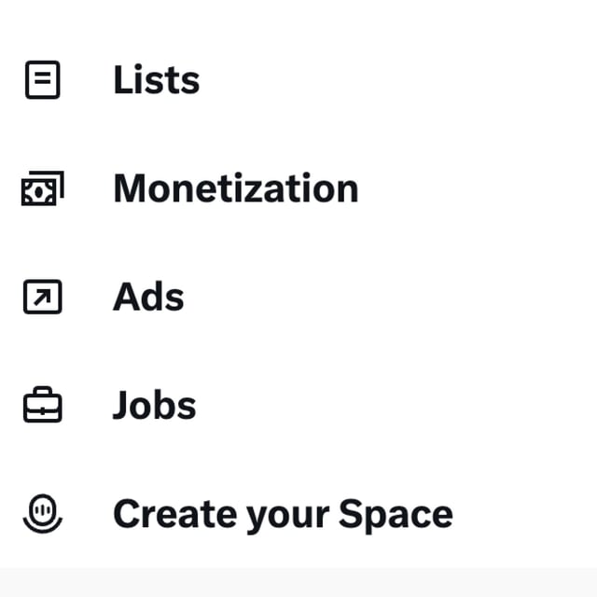Image resolution: width=597 pixels, height=597 pixels.
Task: Open the Monetization menu entry
Action: pyautogui.click(x=235, y=188)
